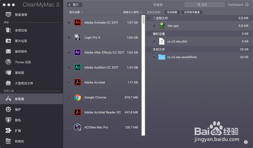Click the Adobe Audition app icon
253x148 pixels.
click(x=77, y=67)
